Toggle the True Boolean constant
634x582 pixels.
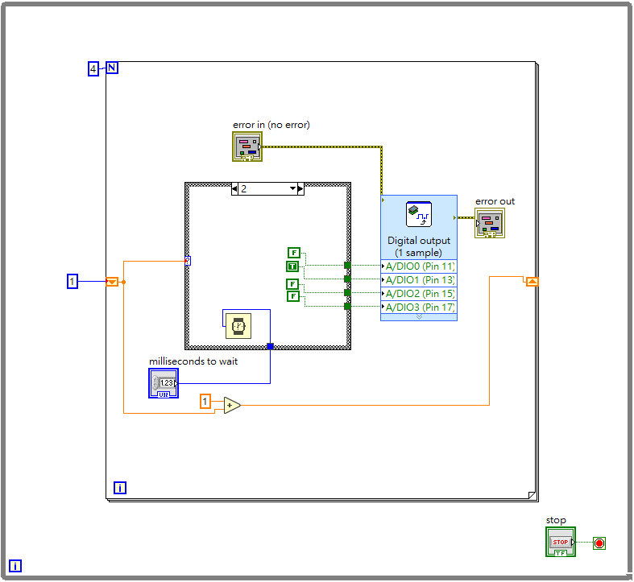pos(292,266)
